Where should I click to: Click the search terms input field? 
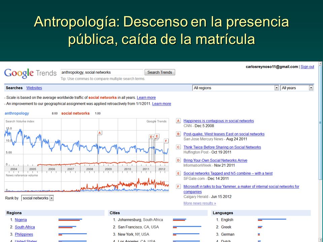102,72
